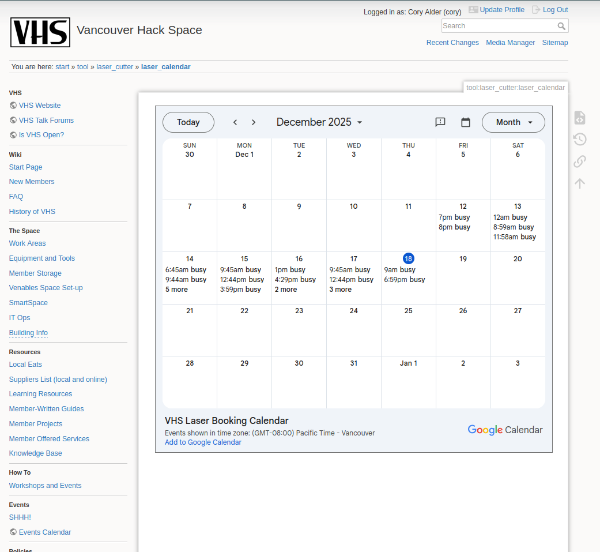Click the Log Out link

point(555,10)
